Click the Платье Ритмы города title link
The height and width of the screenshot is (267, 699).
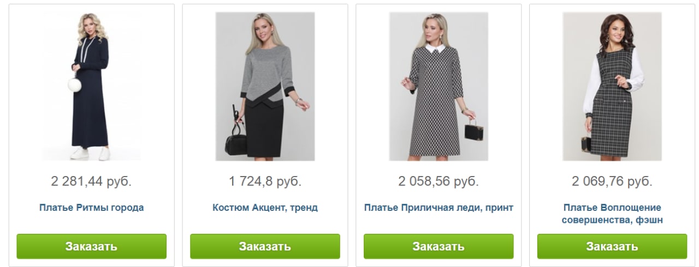91,208
